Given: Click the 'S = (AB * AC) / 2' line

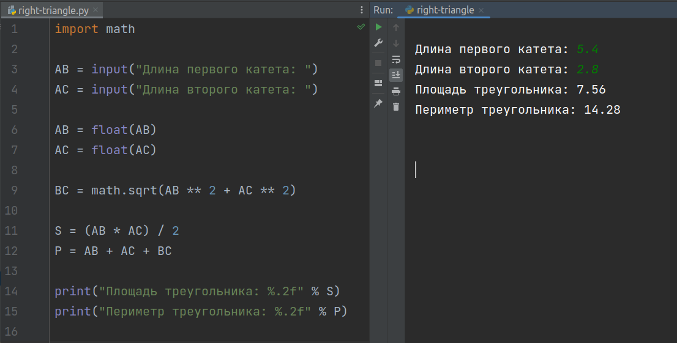Looking at the screenshot, I should click(x=117, y=231).
